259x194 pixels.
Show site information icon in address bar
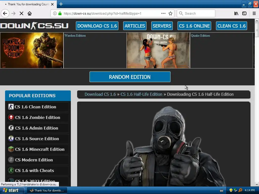click(55, 13)
